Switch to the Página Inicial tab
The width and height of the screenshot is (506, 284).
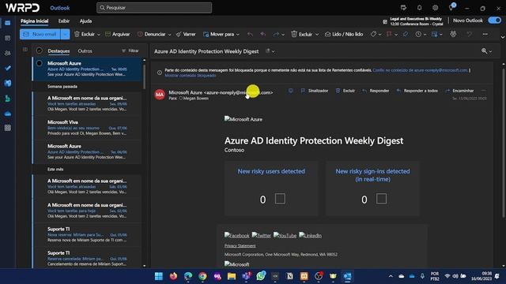click(34, 21)
